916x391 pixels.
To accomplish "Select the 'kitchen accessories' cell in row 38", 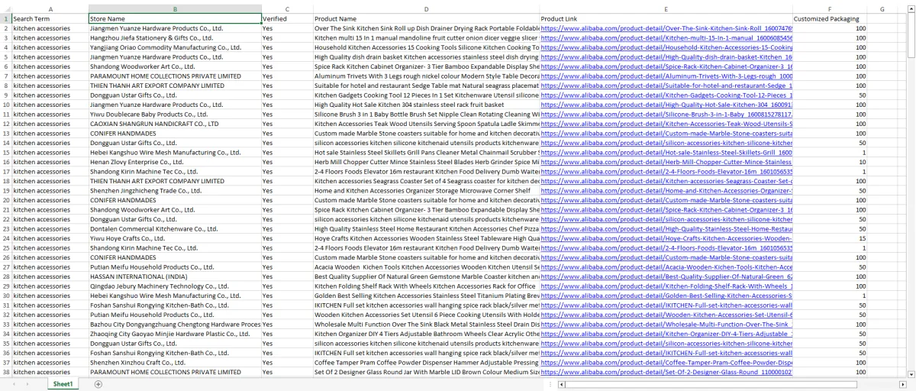I will click(x=50, y=372).
